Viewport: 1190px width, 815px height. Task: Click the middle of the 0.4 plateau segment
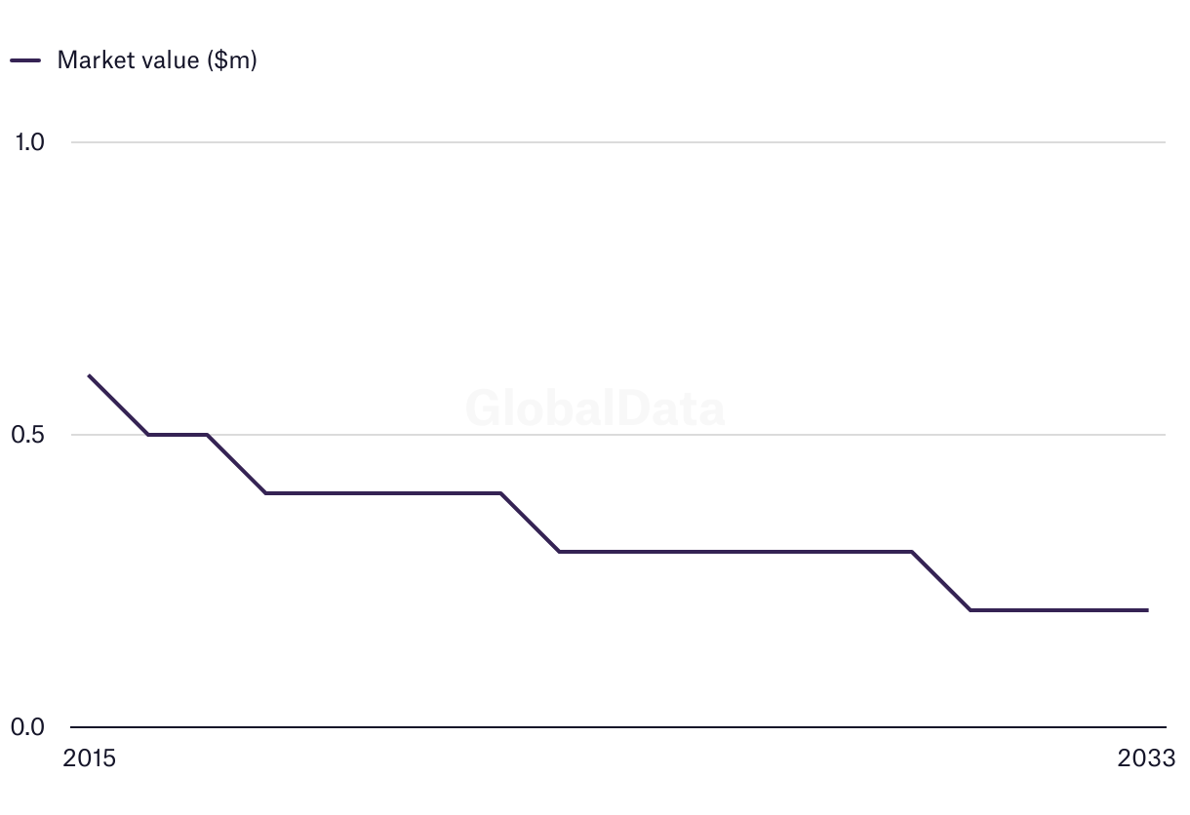pos(382,493)
